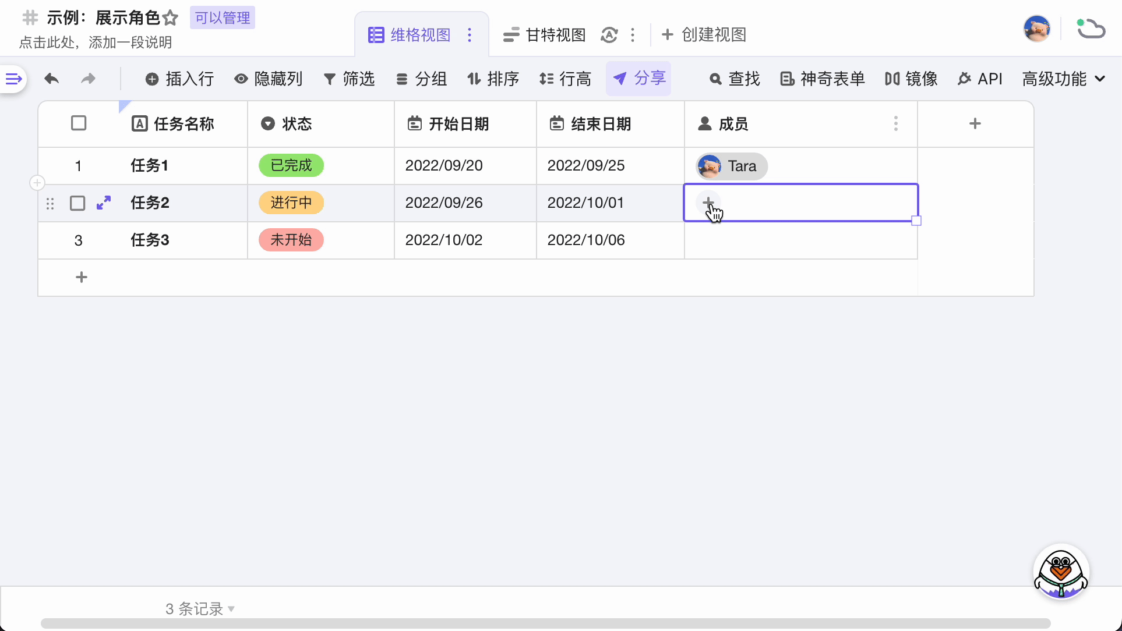Star this datasheet as favorite
1122x631 pixels.
click(x=170, y=18)
